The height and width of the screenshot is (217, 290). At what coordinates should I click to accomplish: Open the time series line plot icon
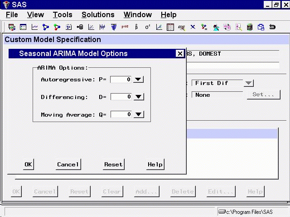click(x=34, y=27)
